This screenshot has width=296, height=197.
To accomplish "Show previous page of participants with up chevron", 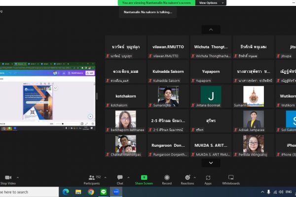I will 211,30.
